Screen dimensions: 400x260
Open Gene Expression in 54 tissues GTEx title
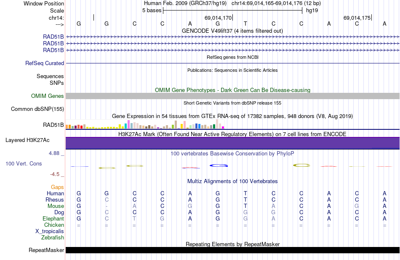[232, 116]
